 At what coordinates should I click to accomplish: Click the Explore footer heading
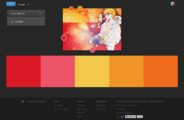click(80, 101)
